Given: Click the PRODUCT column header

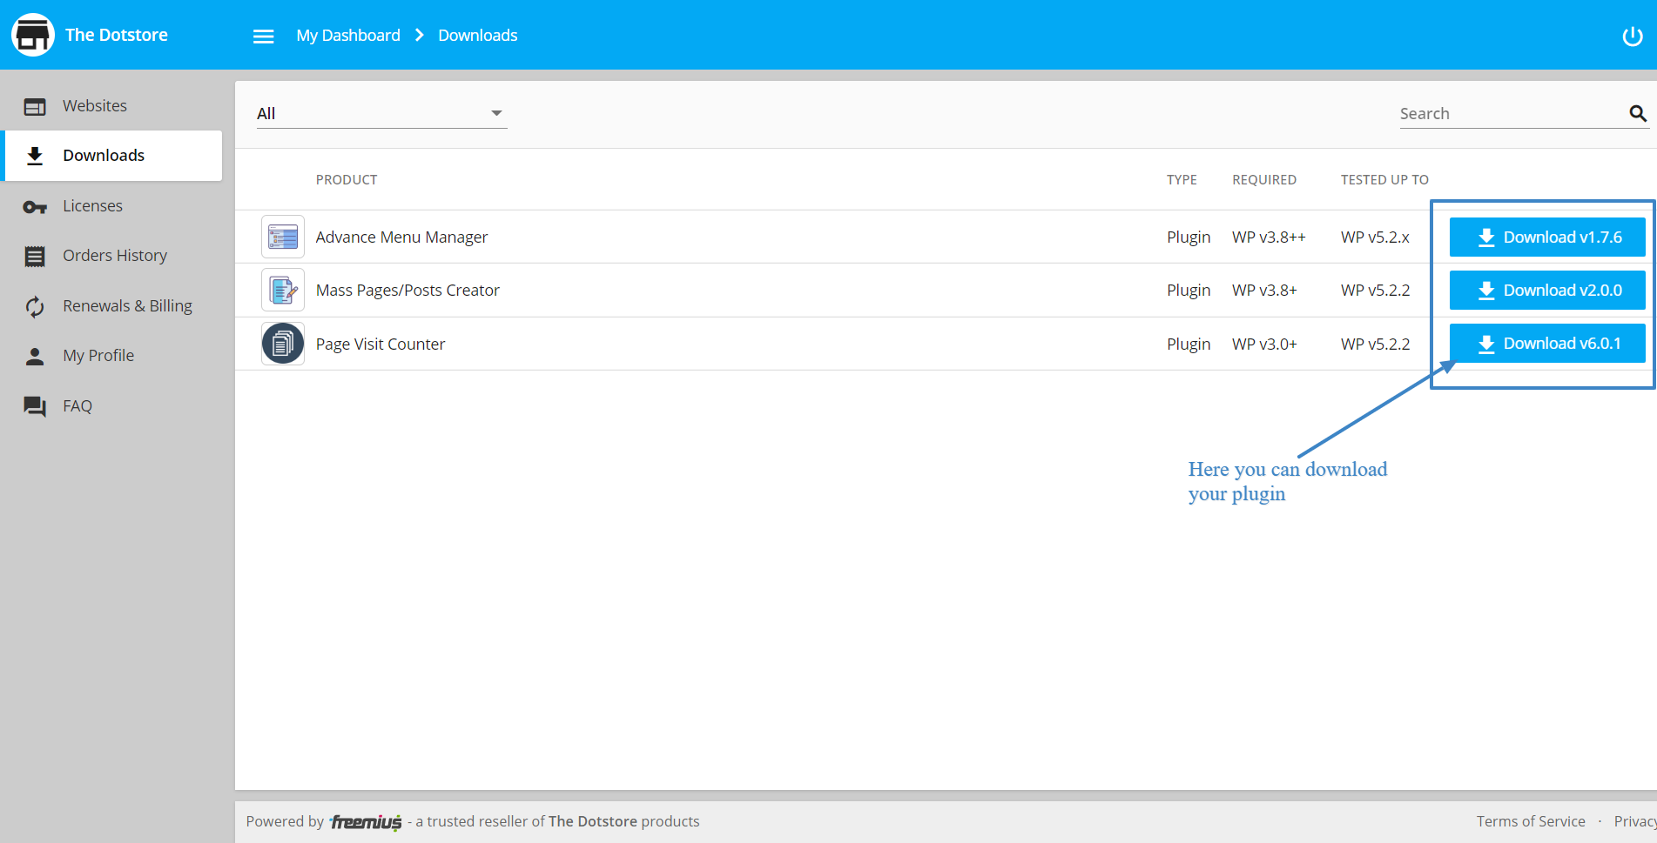Looking at the screenshot, I should (347, 180).
